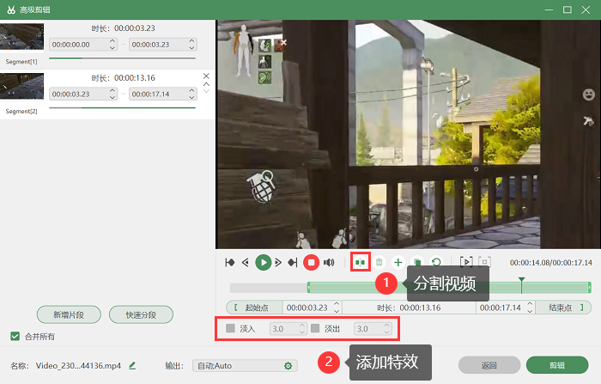Set the end point (结束点) button
601x384 pixels.
[x=563, y=308]
